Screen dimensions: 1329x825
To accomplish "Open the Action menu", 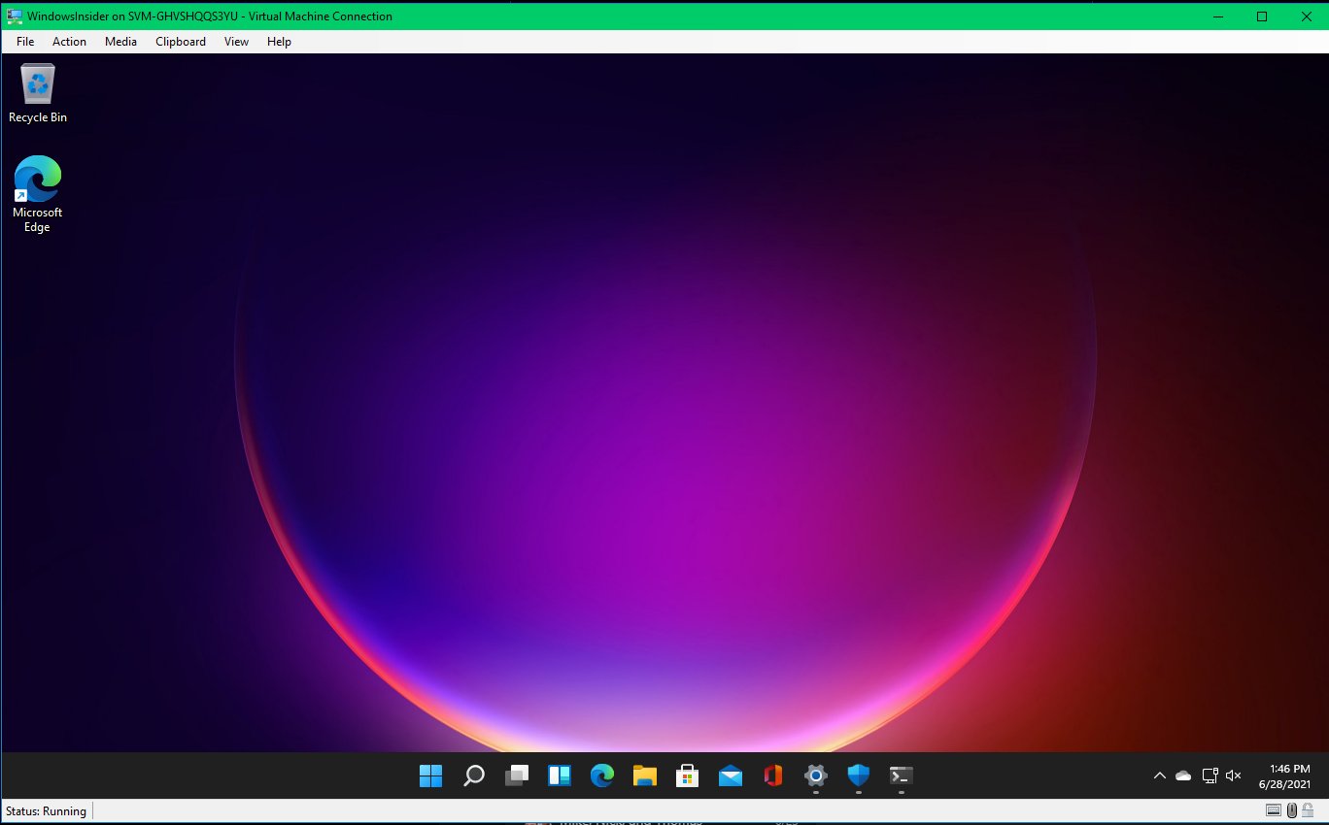I will click(x=69, y=41).
